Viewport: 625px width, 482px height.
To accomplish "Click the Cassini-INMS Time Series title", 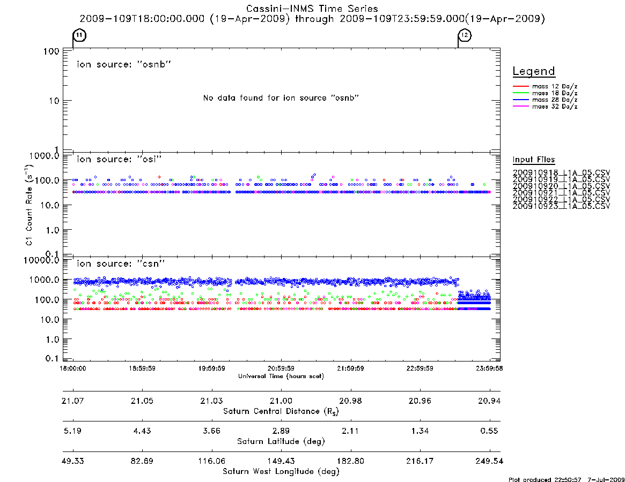I will 312,9.
